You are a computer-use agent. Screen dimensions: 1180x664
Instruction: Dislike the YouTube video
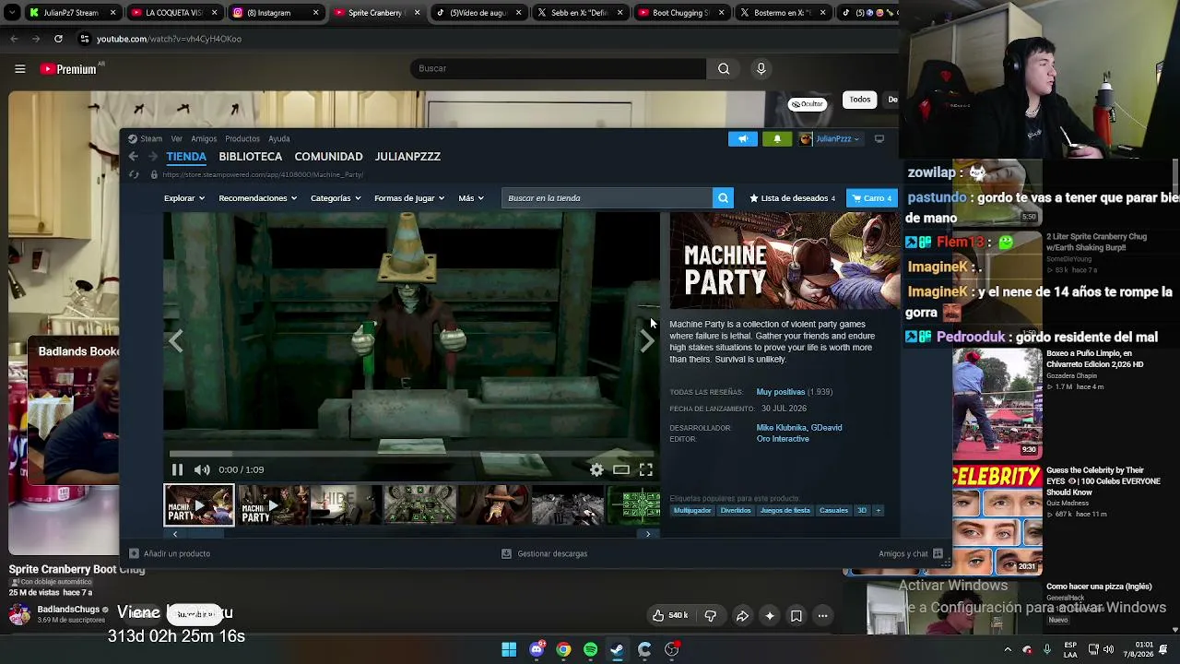[711, 616]
